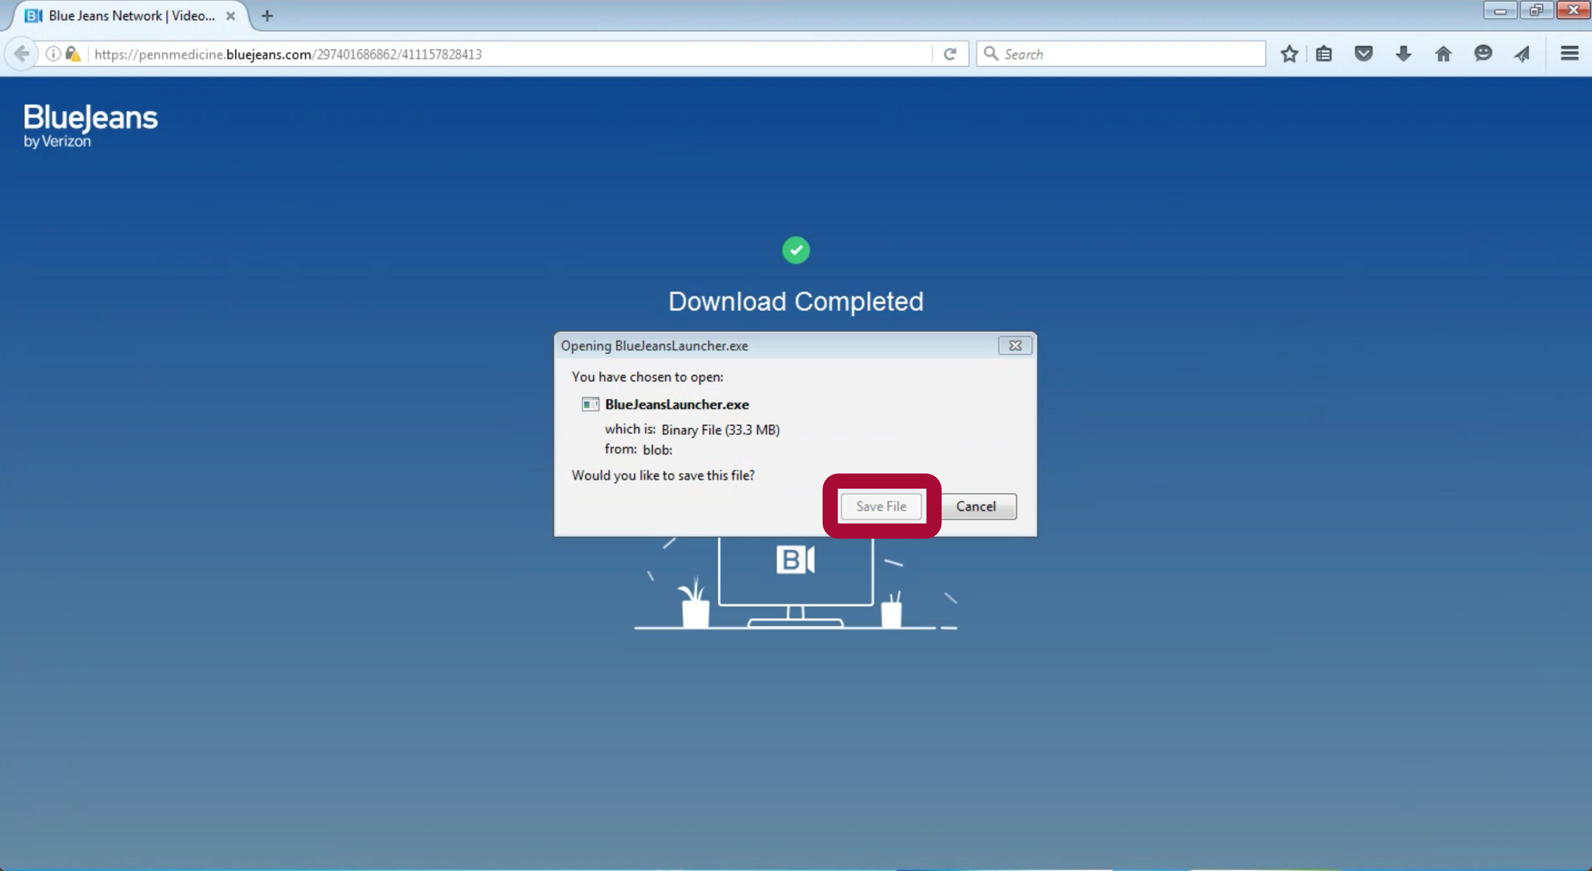Click Save File to download BlueJeansLauncher.exe

(x=881, y=506)
